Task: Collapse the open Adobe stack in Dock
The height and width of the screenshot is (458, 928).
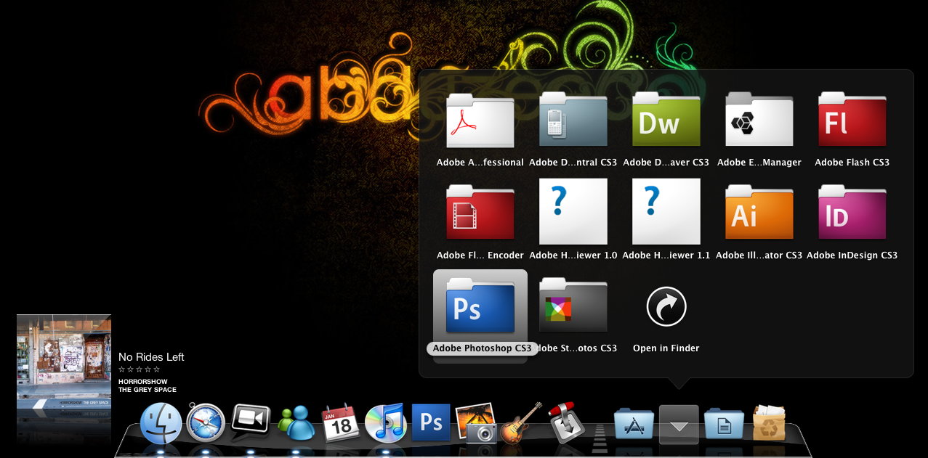Action: 679,425
